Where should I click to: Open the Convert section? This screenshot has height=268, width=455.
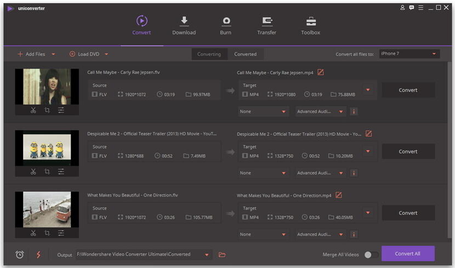141,25
